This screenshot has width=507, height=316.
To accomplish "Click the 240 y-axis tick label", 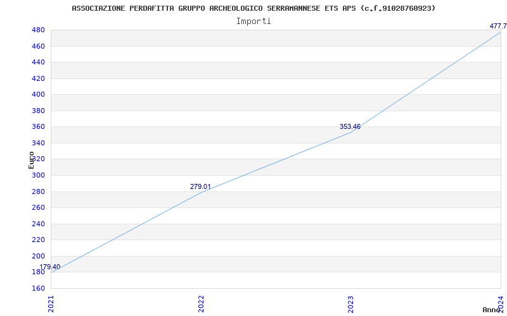I will 38,224.
